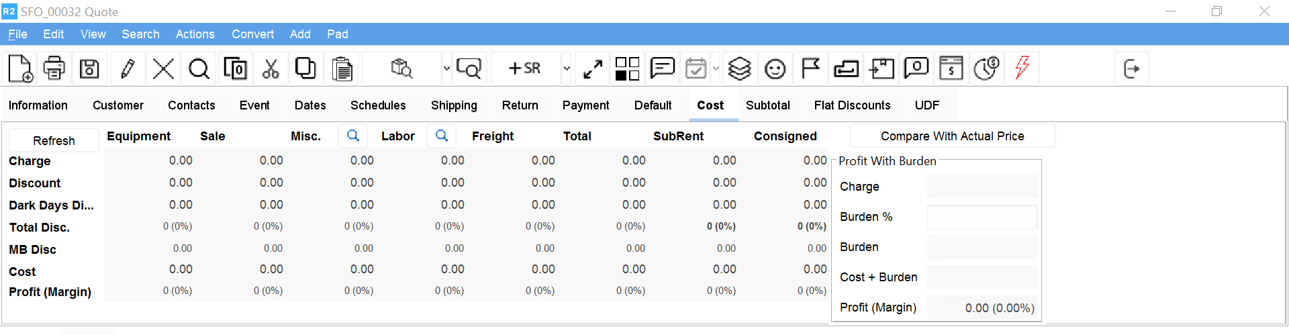This screenshot has height=335, width=1289.
Task: Click the scissors cut icon
Action: point(271,68)
